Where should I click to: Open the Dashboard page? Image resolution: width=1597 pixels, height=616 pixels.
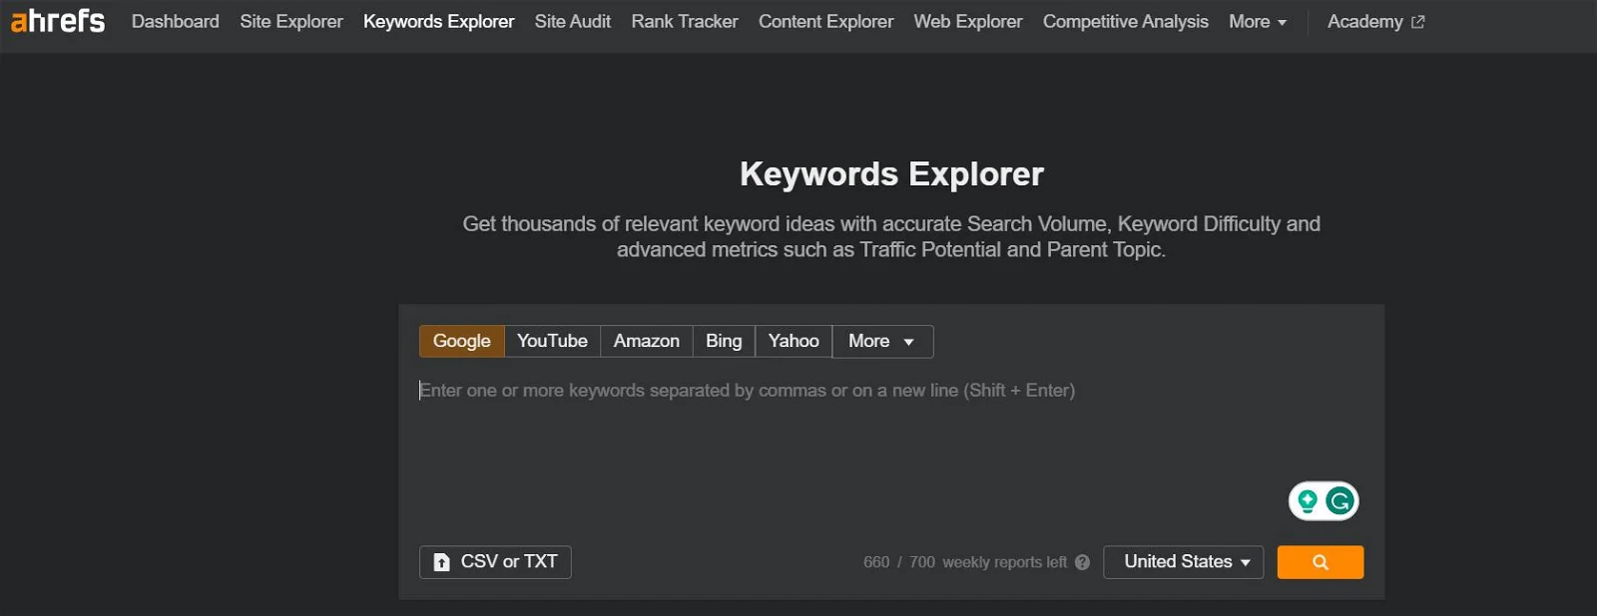click(175, 22)
